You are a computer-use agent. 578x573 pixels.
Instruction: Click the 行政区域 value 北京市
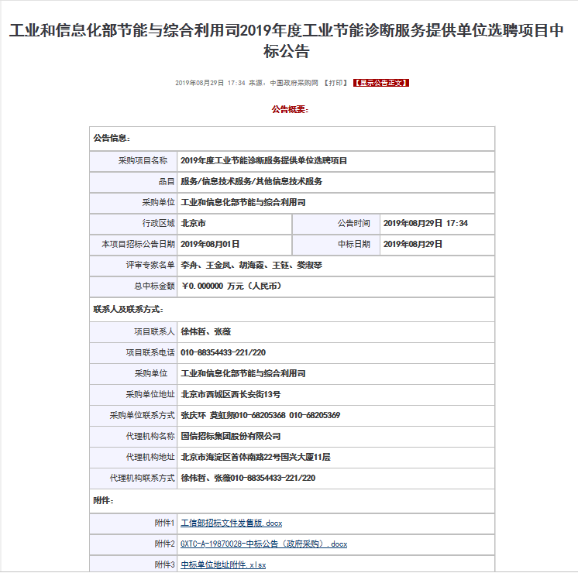click(193, 224)
